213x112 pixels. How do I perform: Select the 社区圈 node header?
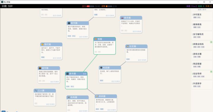136,46
